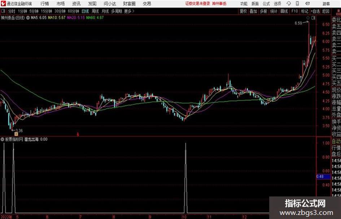The height and width of the screenshot is (219, 341).
Task: Toggle the left panel layout icon
Action: point(3,11)
